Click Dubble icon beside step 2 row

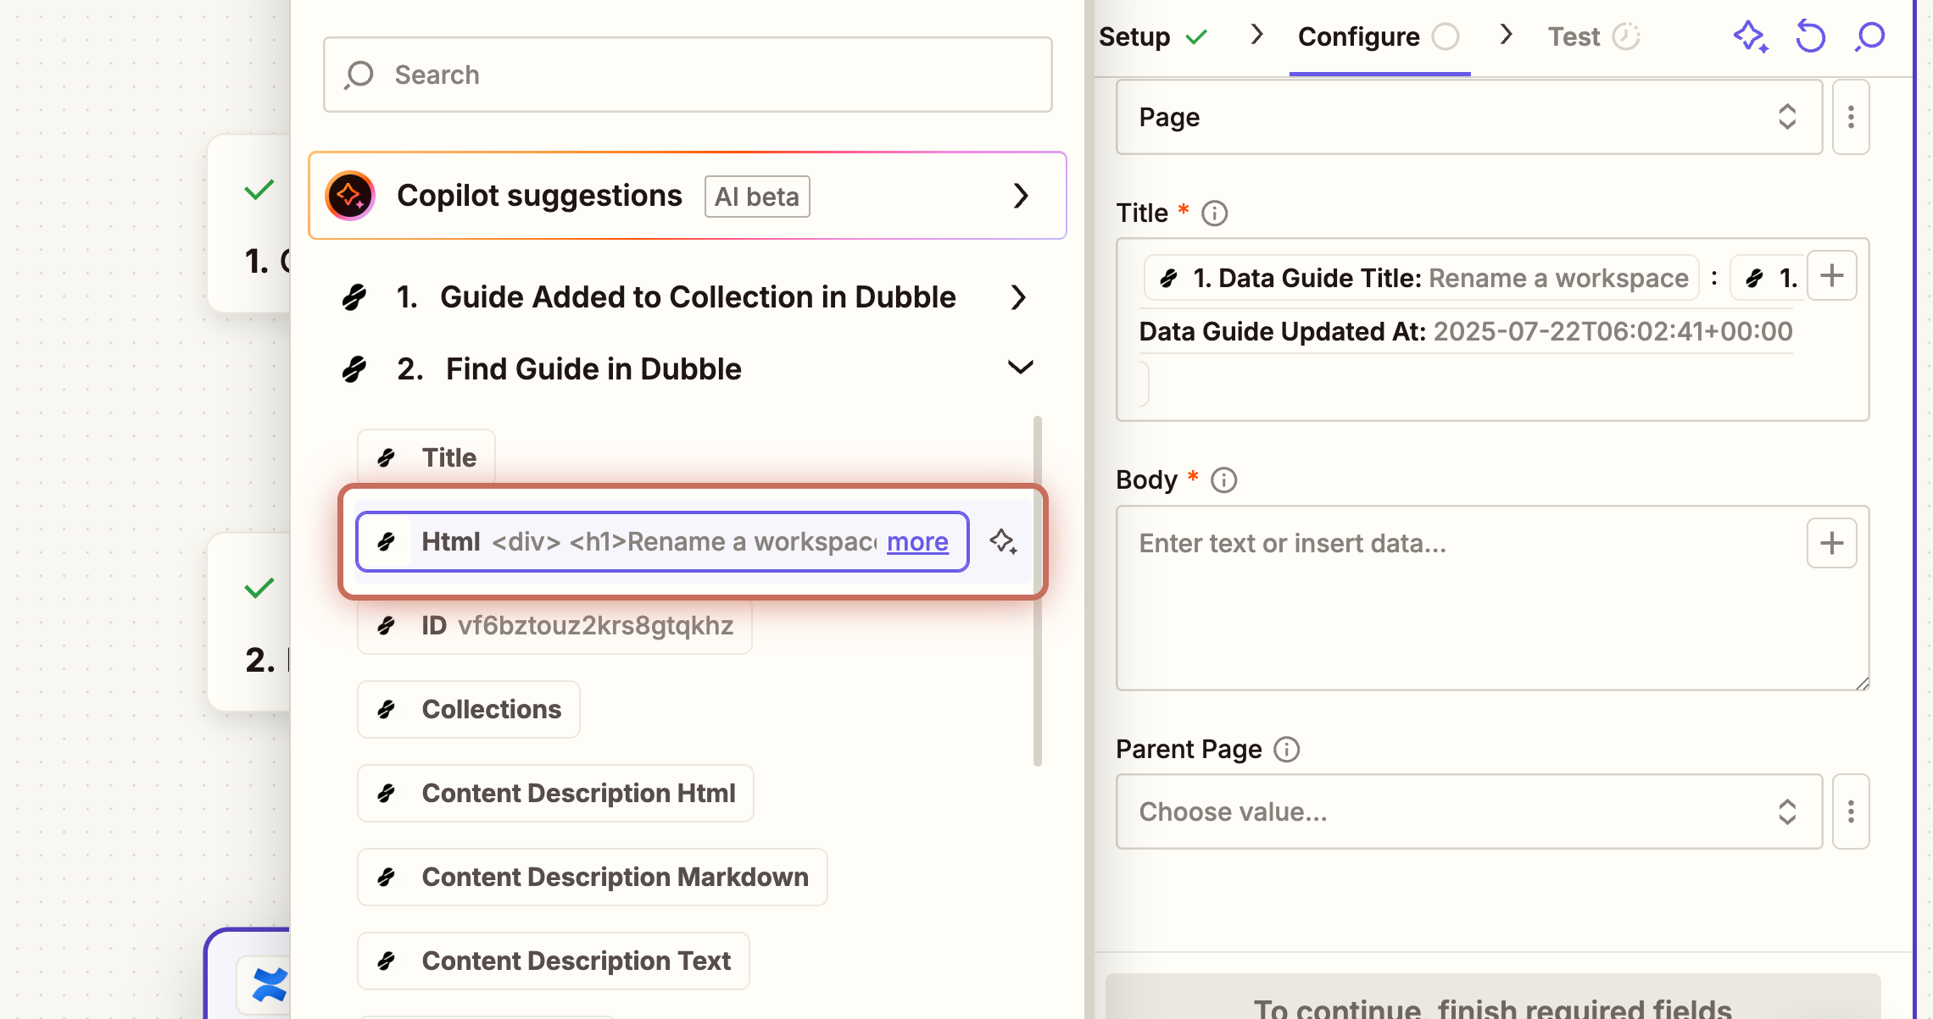coord(354,369)
